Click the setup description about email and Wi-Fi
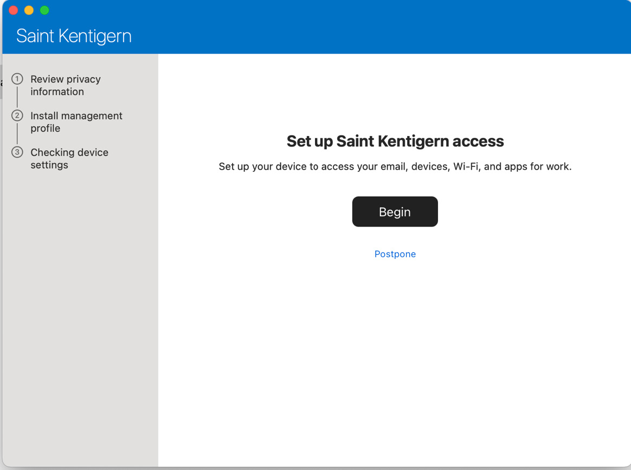 pos(395,166)
